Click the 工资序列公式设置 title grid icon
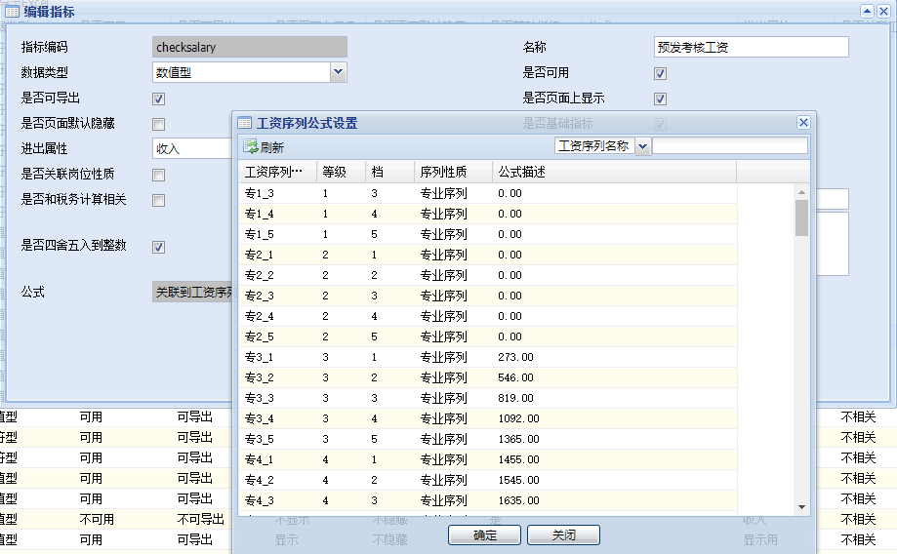This screenshot has height=554, width=897. 244,123
